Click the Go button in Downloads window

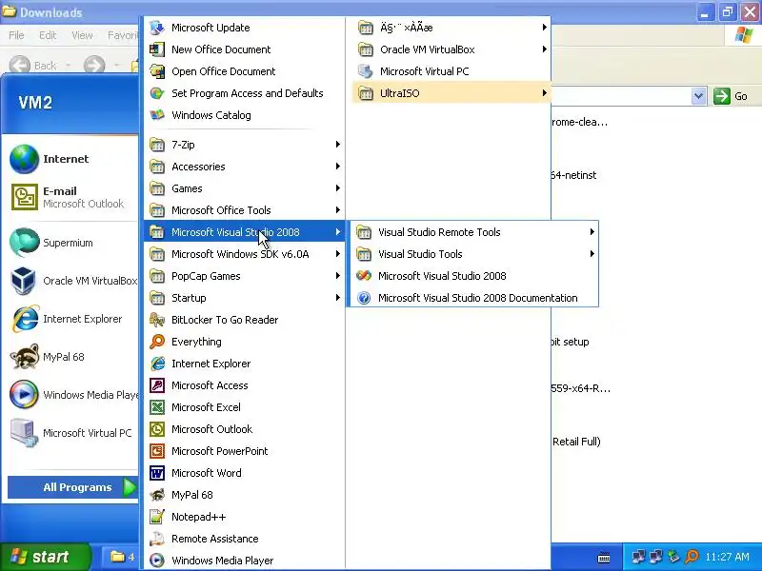click(731, 96)
